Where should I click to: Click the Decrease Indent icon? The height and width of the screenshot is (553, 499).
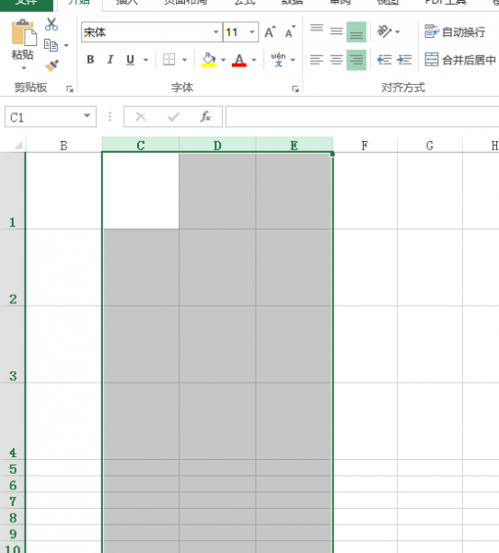[384, 60]
